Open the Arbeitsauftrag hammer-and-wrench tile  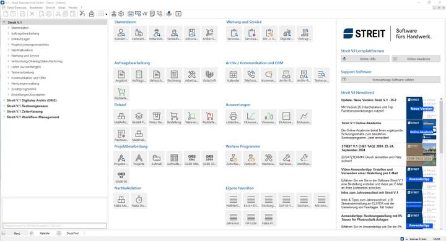point(191,76)
